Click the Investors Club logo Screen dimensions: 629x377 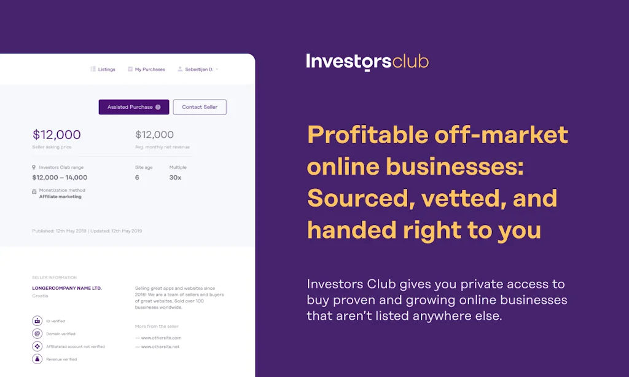click(x=367, y=62)
